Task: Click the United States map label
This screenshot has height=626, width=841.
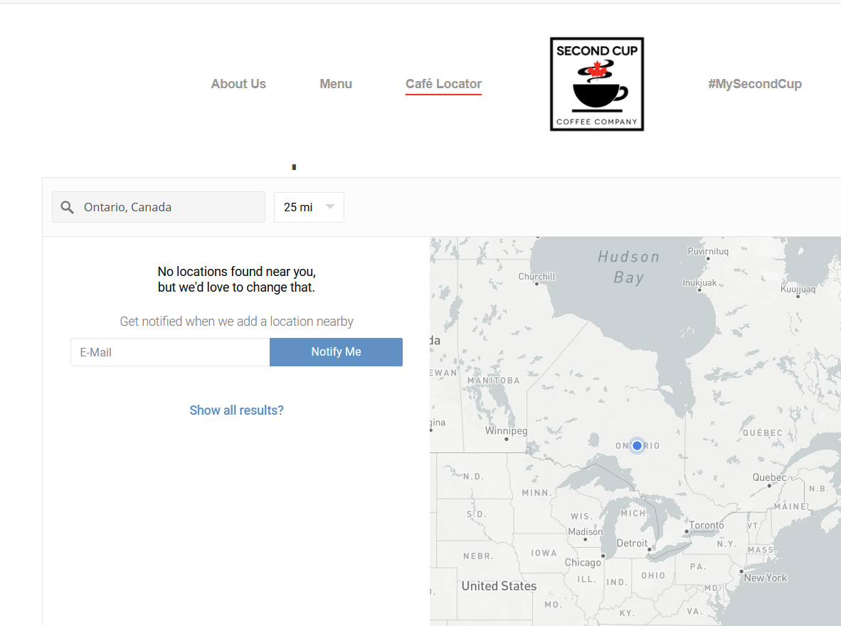Action: [499, 585]
